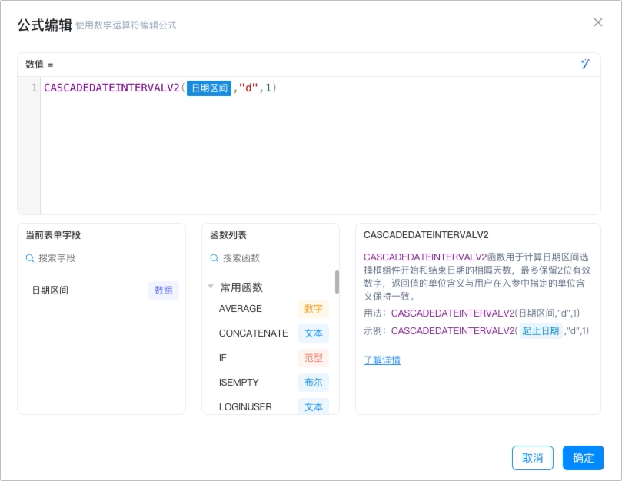
Task: Click the field search magnifier icon
Action: (x=30, y=258)
